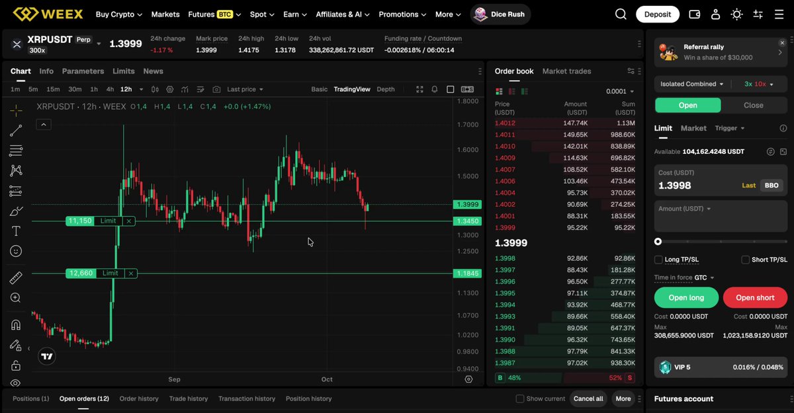
Task: Choose the brush drawing tool
Action: pyautogui.click(x=16, y=211)
